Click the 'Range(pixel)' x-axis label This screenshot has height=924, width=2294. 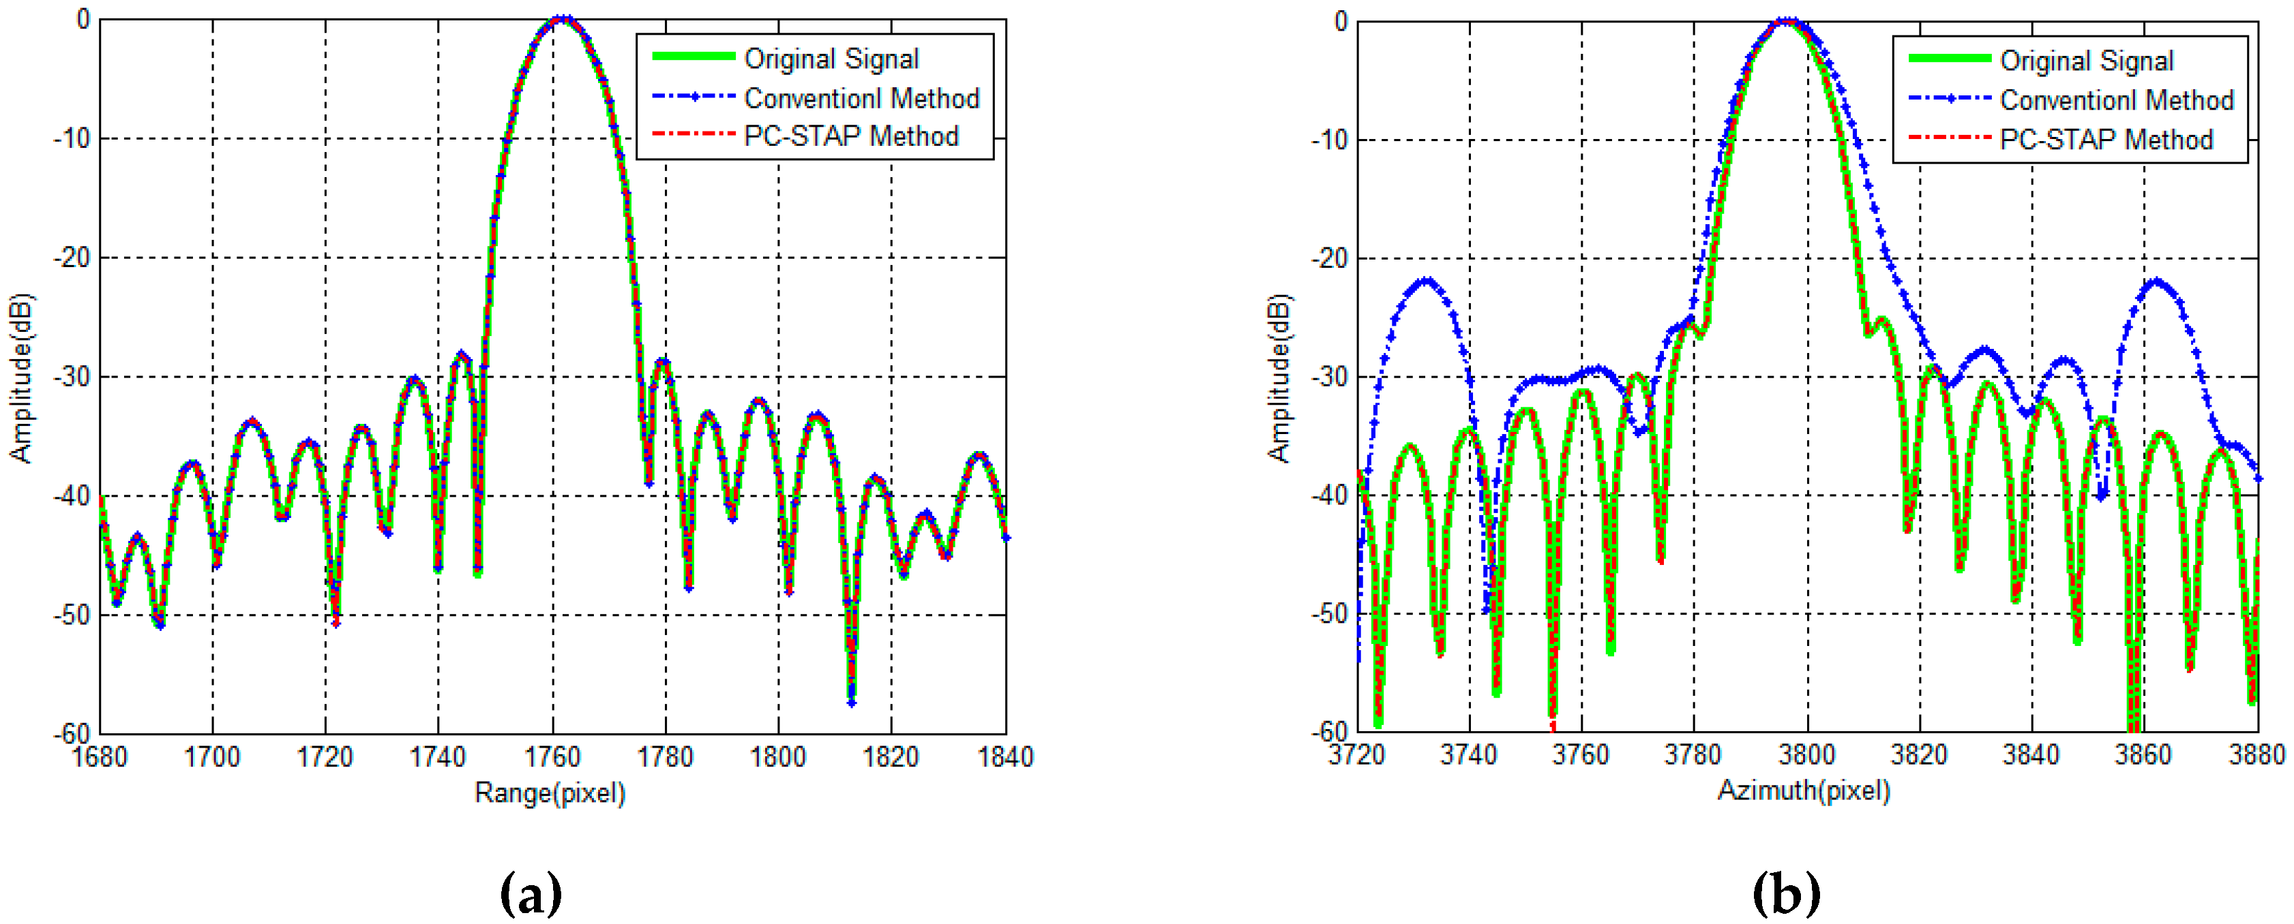pos(550,792)
